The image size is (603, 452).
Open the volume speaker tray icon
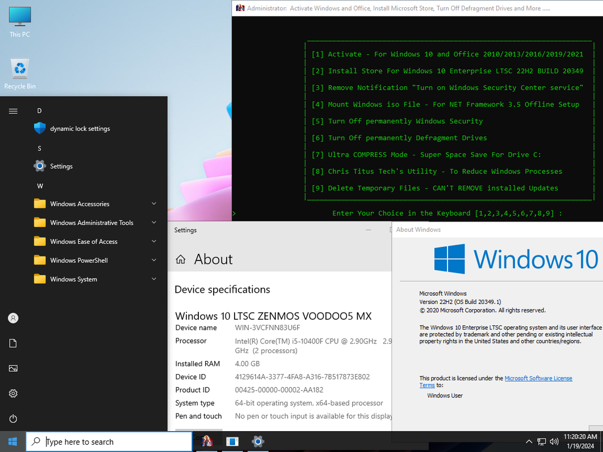[554, 442]
